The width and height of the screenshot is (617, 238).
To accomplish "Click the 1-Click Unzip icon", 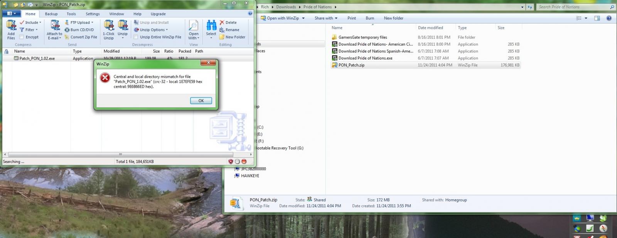I will 109,26.
